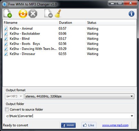Open the www.wma-mp3.com link

(x=115, y=125)
